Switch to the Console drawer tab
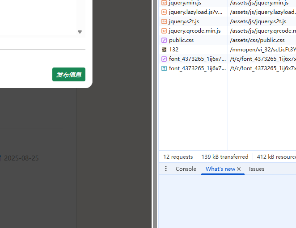The height and width of the screenshot is (228, 296). click(186, 169)
